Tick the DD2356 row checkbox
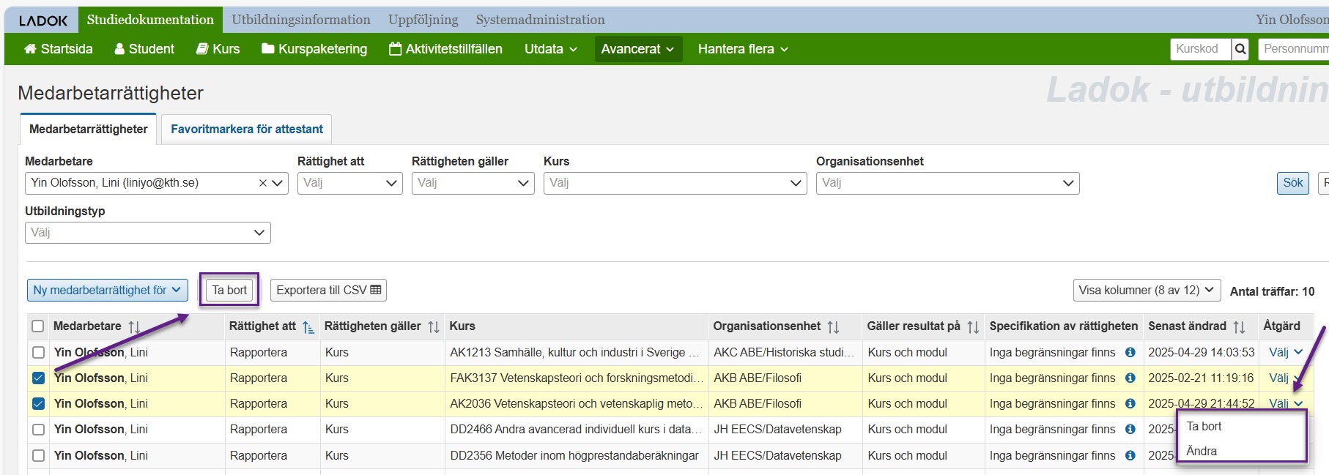The image size is (1329, 475). [38, 455]
